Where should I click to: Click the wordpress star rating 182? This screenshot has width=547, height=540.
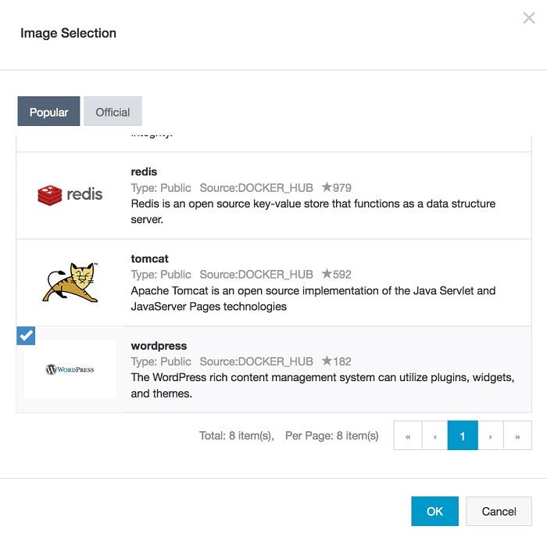click(336, 361)
